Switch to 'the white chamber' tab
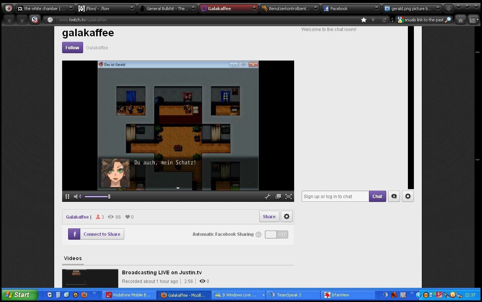Viewport: 482px width, 302px height. click(45, 8)
